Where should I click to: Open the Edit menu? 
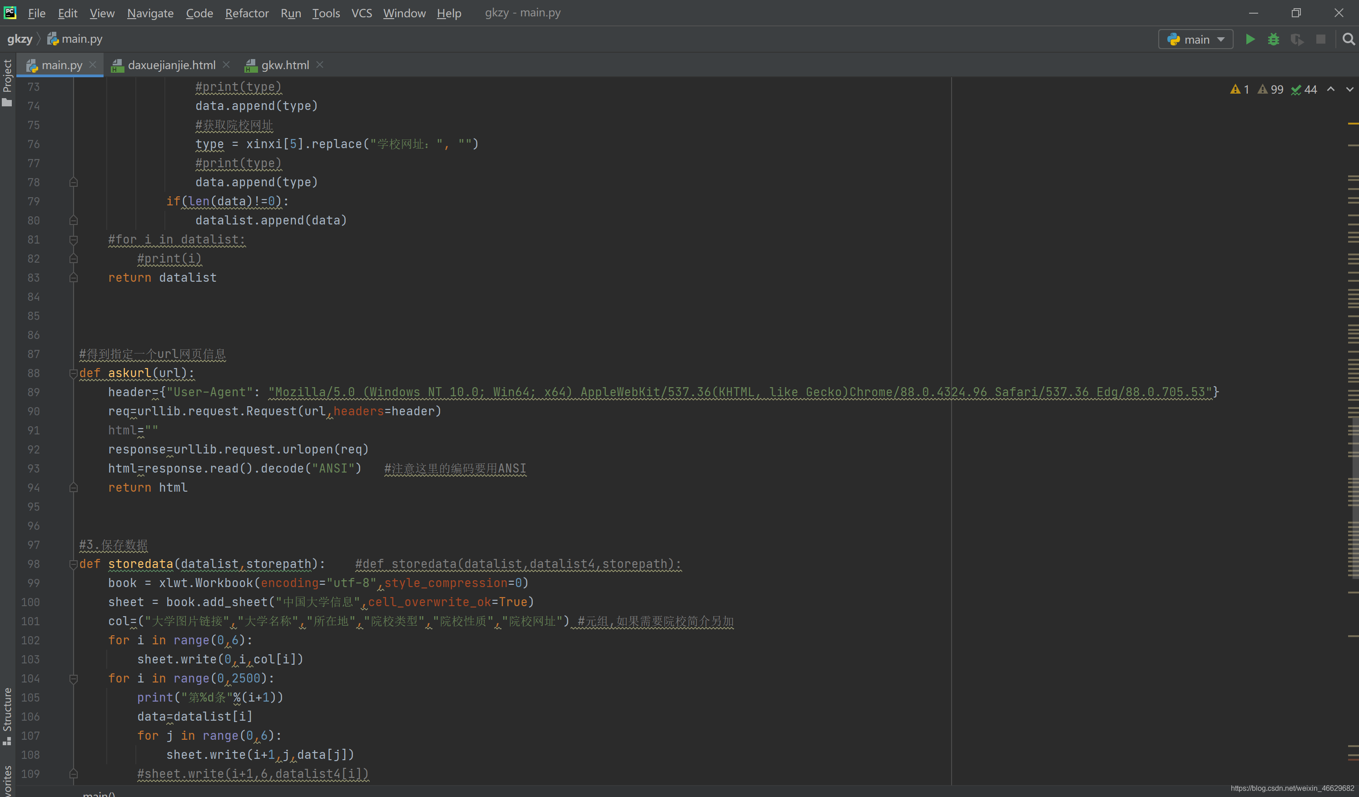point(67,13)
